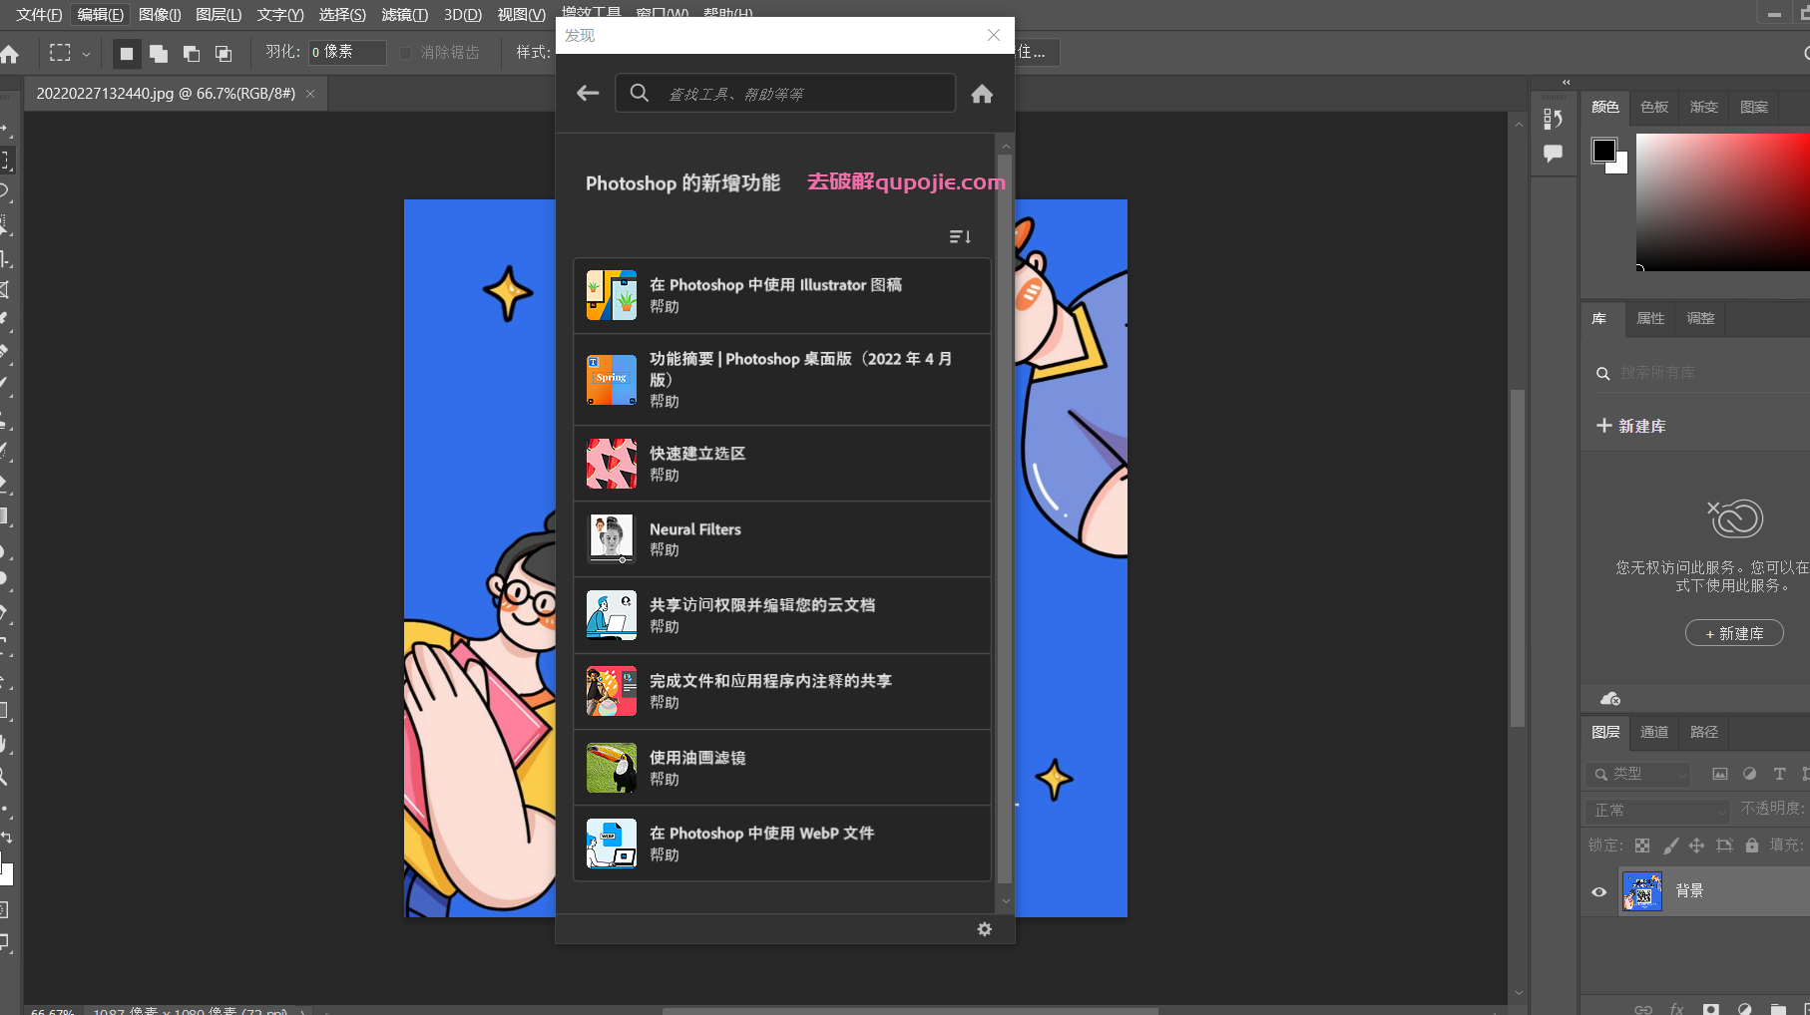Switch to the 渐变 tab
The height and width of the screenshot is (1015, 1810).
[1704, 107]
